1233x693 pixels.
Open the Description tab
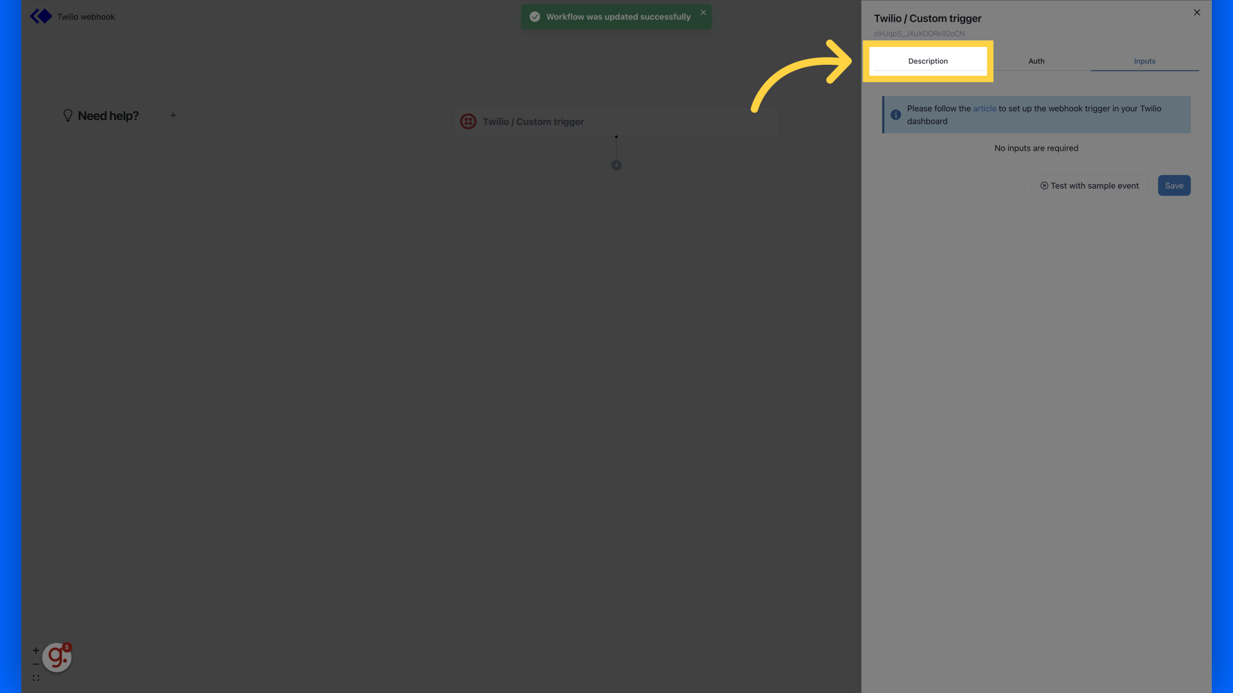pos(927,61)
